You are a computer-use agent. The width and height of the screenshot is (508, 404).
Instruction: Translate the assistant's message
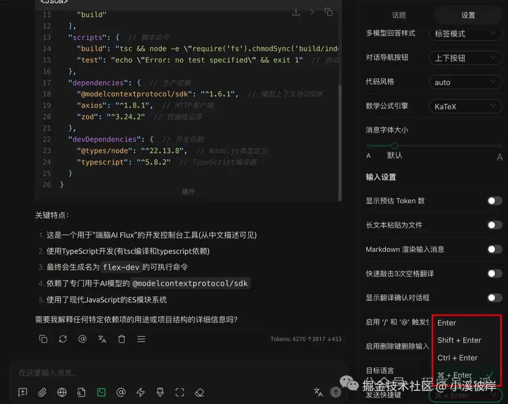click(102, 339)
